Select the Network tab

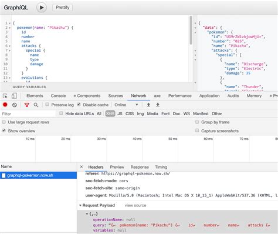[x=138, y=96]
